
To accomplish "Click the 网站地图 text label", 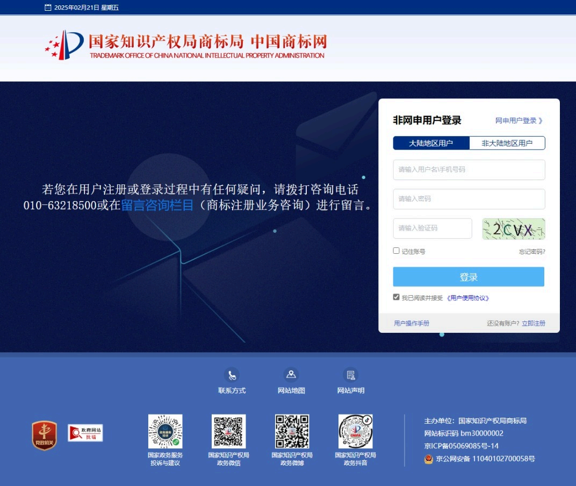I will coord(291,390).
